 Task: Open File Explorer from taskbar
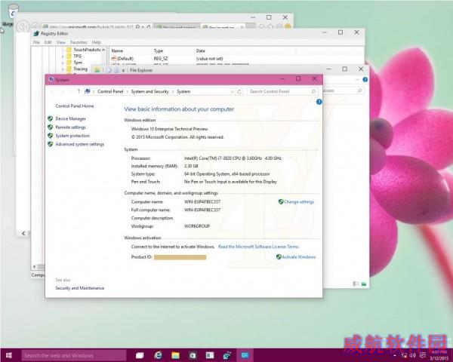pyautogui.click(x=175, y=355)
